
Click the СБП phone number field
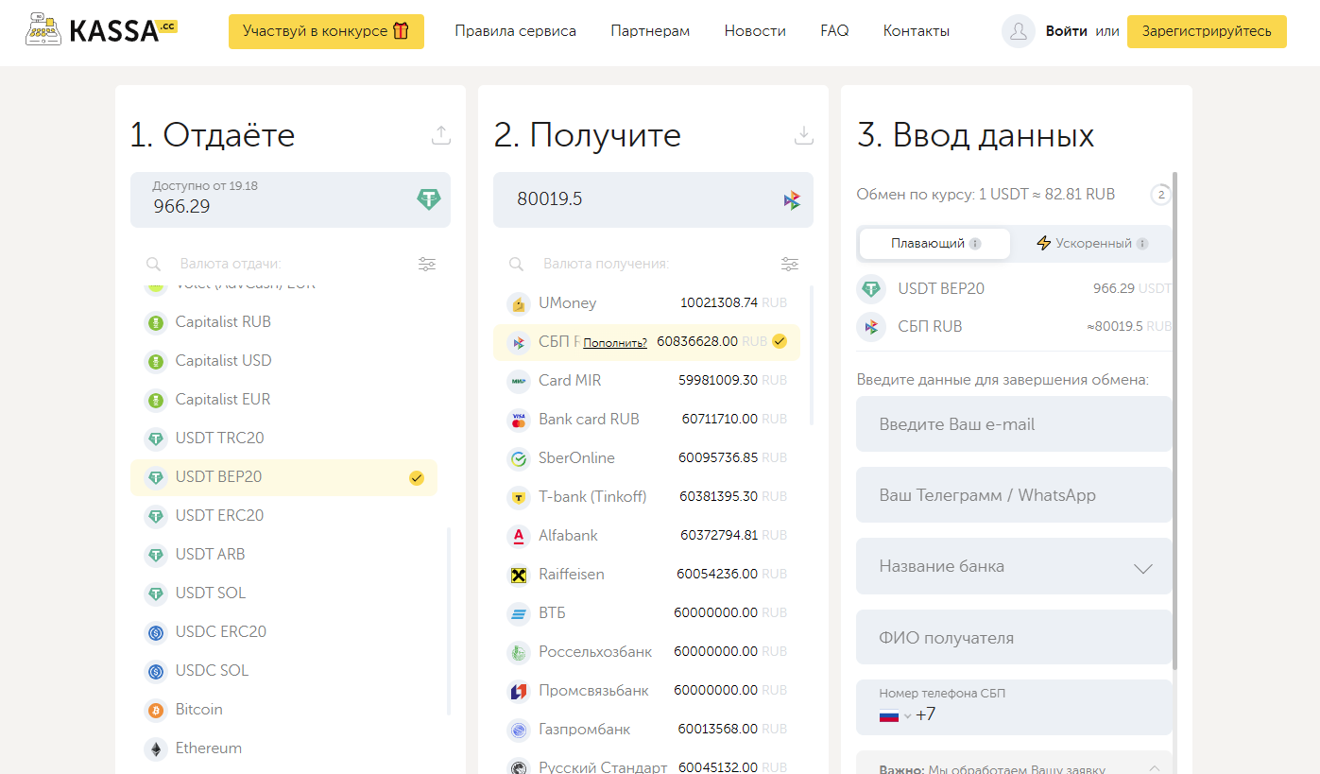click(1014, 707)
